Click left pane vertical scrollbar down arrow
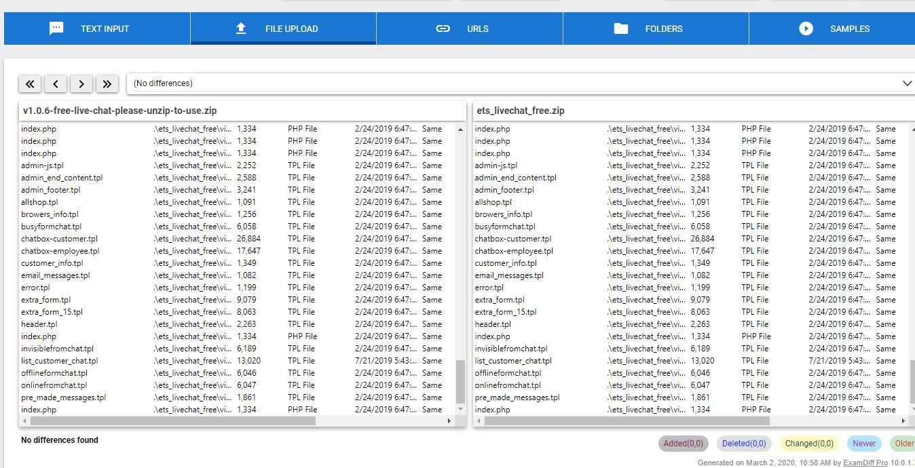 coord(461,410)
